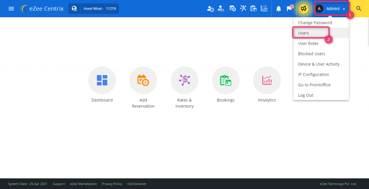Open the Rates & Inventory tile icon

[x=184, y=80]
